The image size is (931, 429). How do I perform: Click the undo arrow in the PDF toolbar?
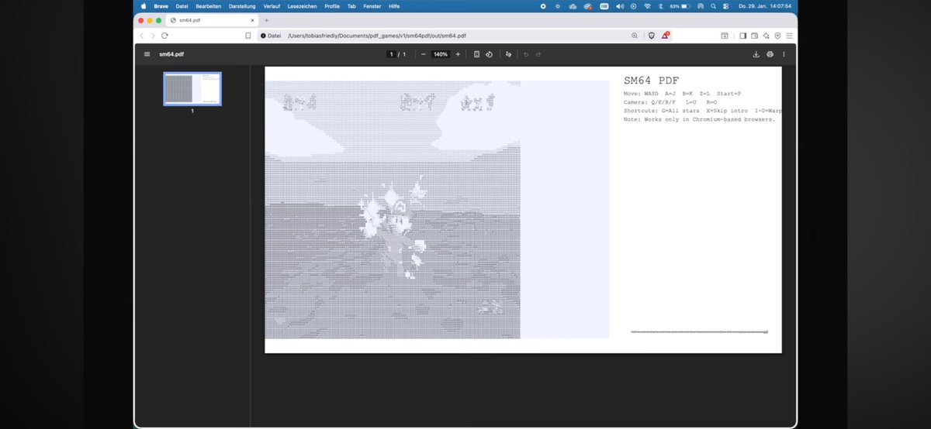tap(526, 54)
